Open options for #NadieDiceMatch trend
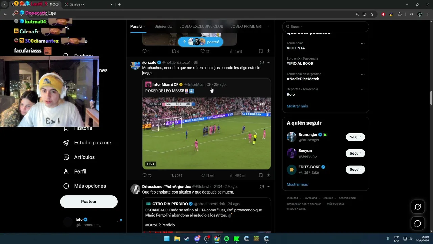The height and width of the screenshot is (244, 433). click(363, 75)
